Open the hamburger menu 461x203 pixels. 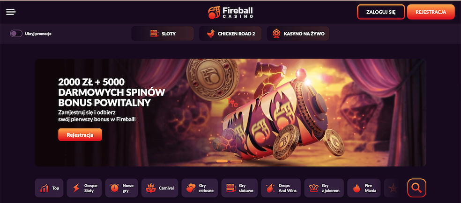coord(11,12)
